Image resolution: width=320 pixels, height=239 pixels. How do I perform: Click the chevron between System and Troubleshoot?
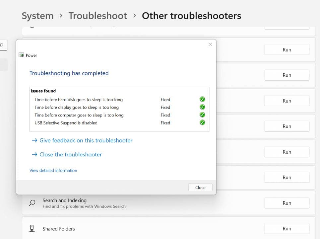pyautogui.click(x=61, y=16)
